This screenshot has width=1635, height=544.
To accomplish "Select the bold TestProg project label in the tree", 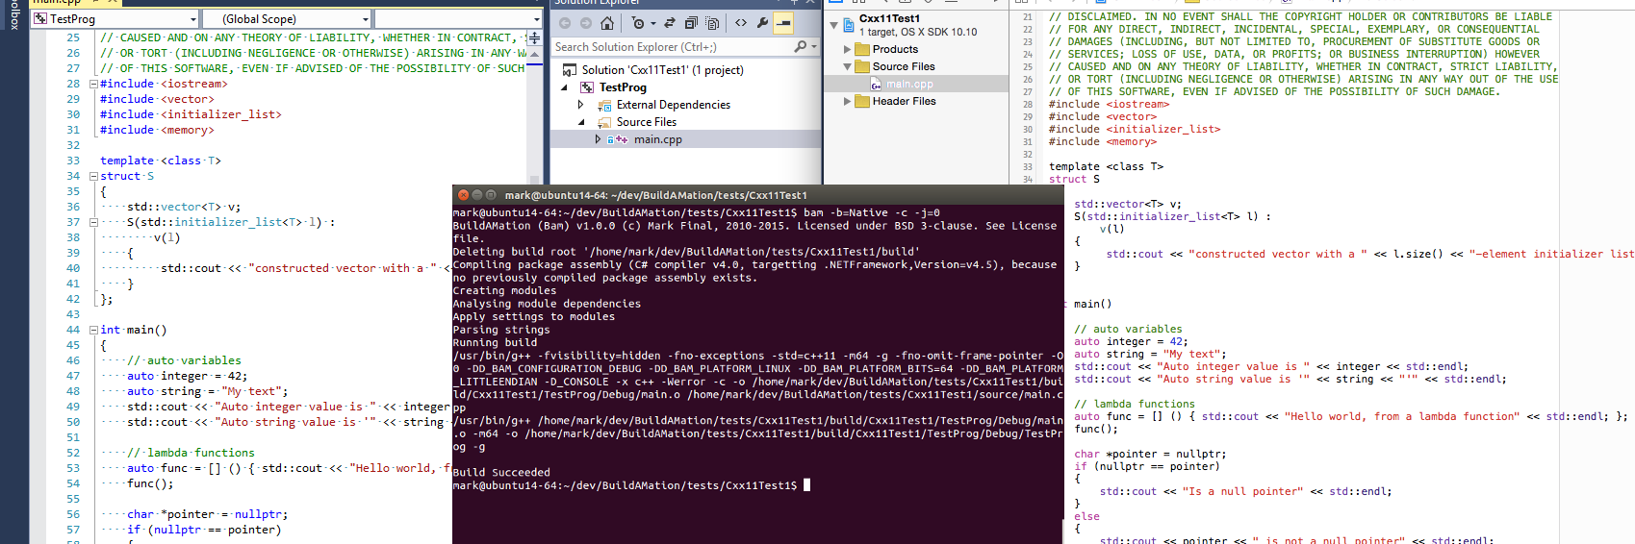I will [623, 87].
